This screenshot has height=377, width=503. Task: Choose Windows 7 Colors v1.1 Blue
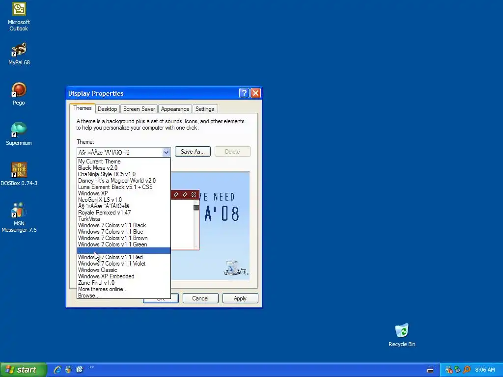pos(123,232)
